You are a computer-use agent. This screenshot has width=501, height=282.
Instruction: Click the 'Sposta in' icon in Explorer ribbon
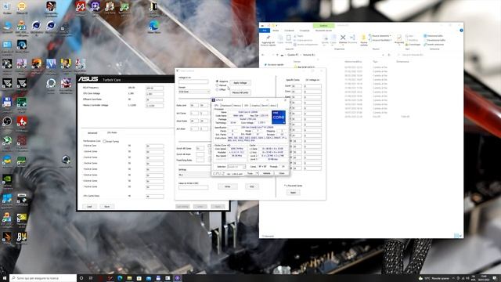pyautogui.click(x=325, y=38)
